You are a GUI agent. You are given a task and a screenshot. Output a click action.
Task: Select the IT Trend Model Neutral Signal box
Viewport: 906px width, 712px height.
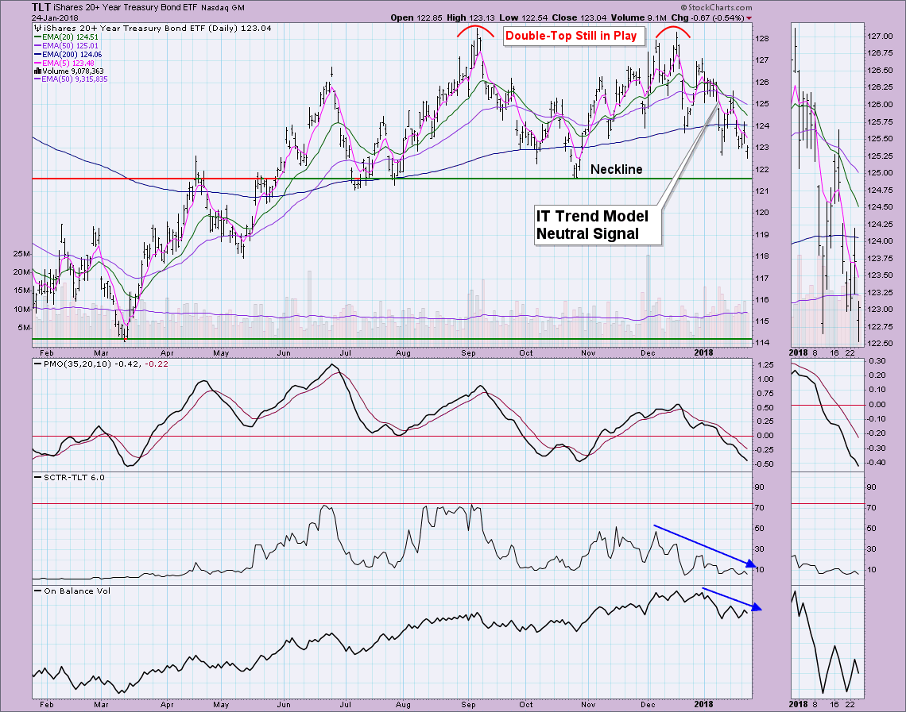click(x=592, y=225)
